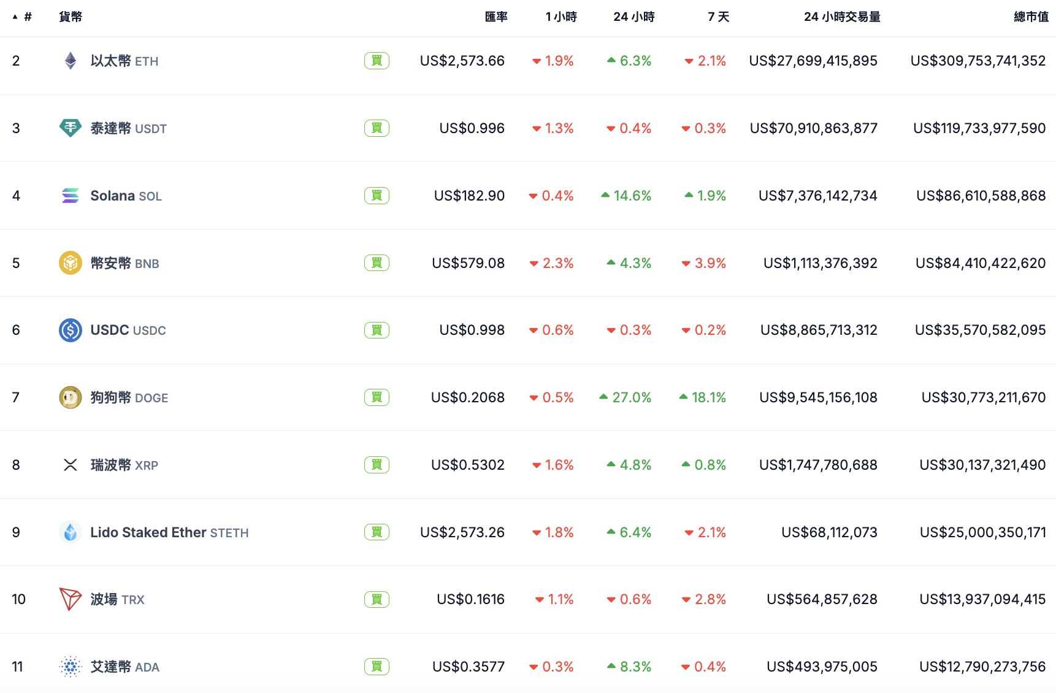
Task: Click USDT price US$0.996
Action: pyautogui.click(x=472, y=128)
